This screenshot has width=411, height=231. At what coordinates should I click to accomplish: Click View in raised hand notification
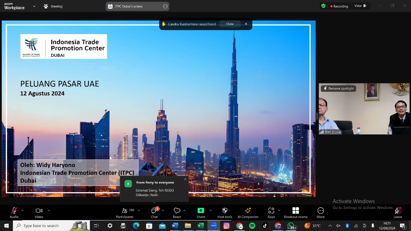pyautogui.click(x=230, y=24)
